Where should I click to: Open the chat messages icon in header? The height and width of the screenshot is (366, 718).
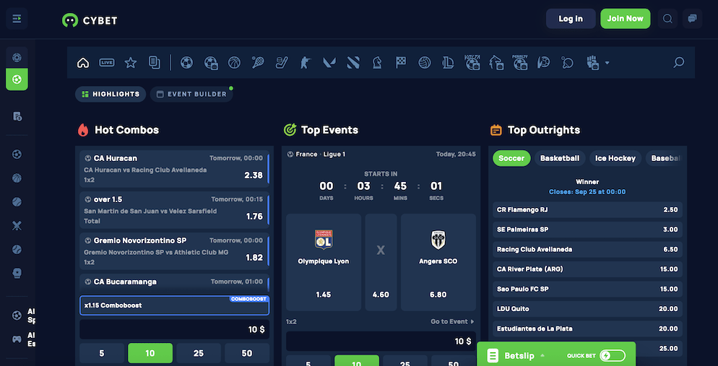coord(692,19)
